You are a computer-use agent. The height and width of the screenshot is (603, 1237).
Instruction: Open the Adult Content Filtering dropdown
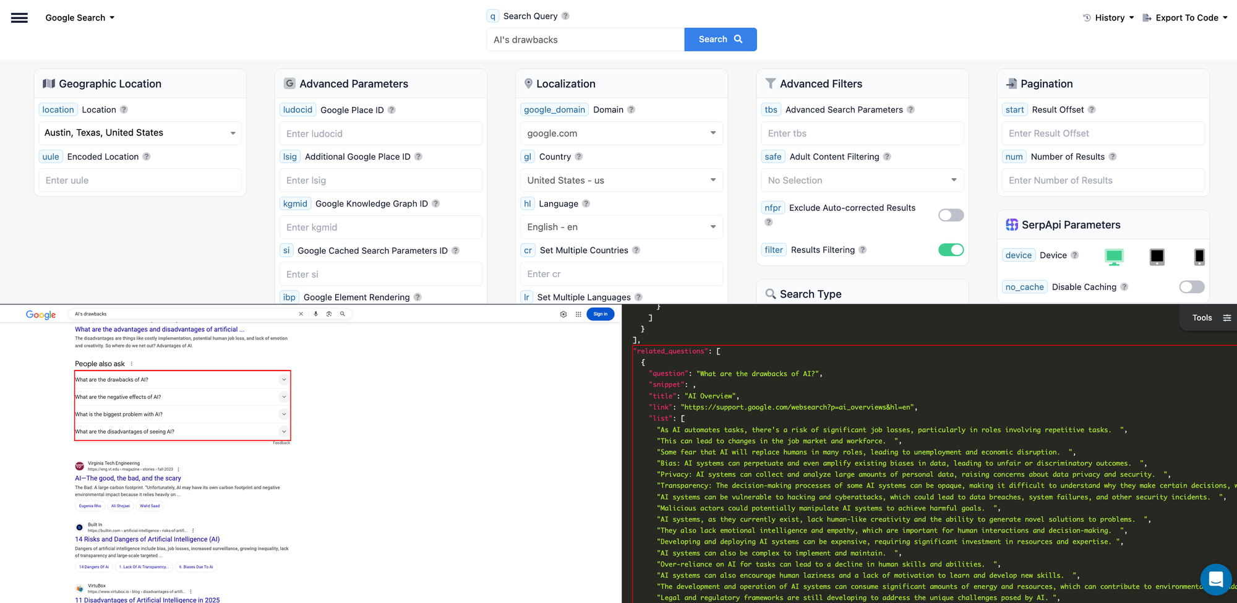pyautogui.click(x=862, y=180)
